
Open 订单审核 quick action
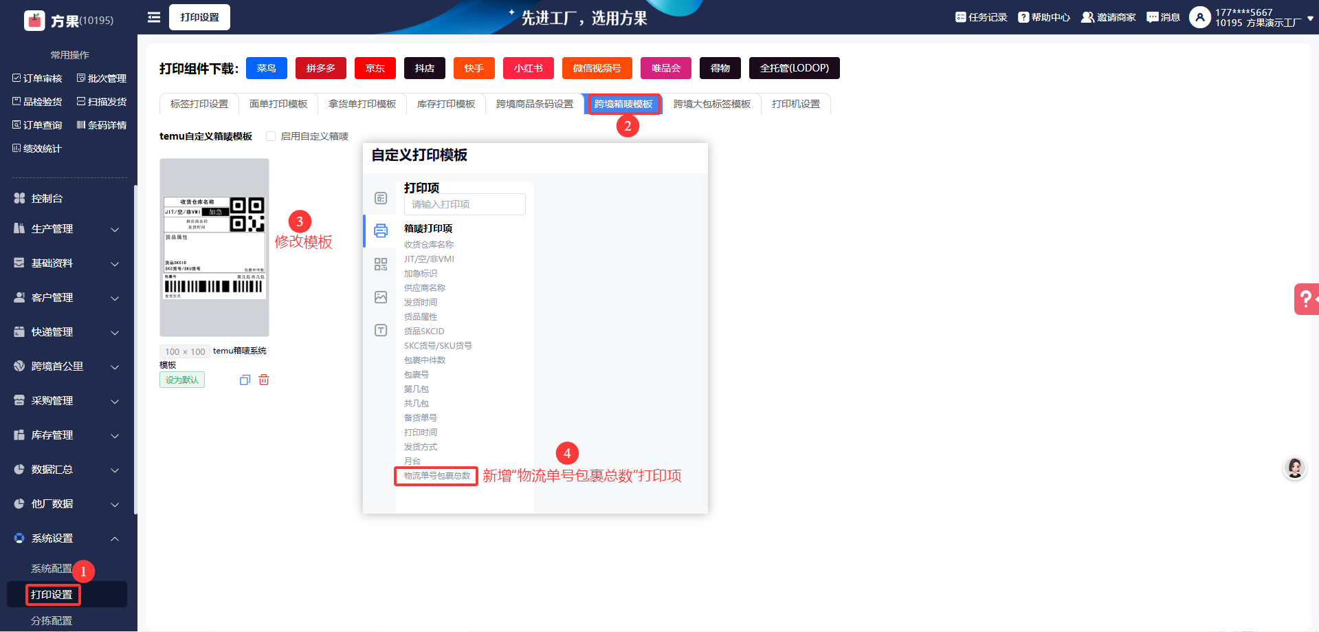37,78
